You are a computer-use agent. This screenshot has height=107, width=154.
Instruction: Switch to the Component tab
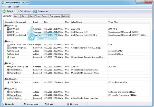click(55, 16)
